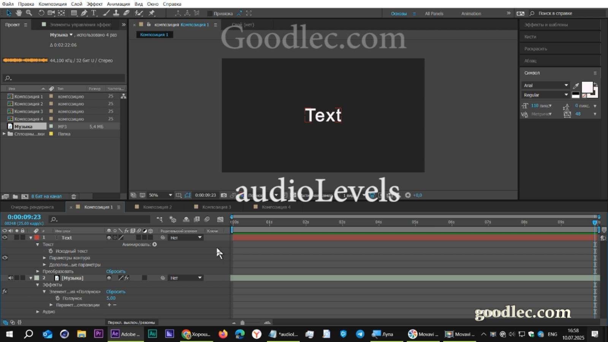The image size is (608, 342).
Task: Hide the Text layer visibility eye
Action: (5, 237)
